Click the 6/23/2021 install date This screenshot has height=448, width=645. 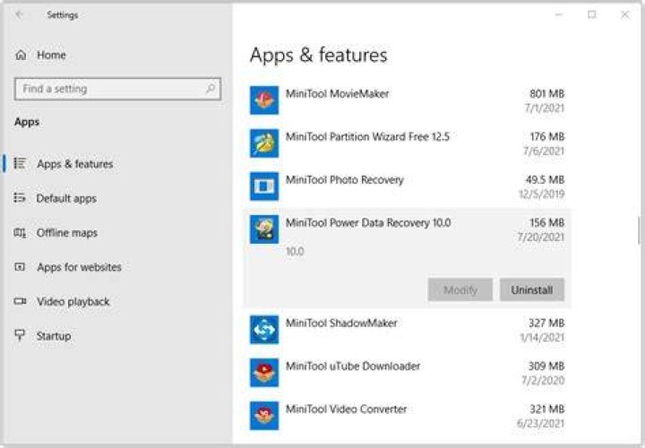pyautogui.click(x=541, y=423)
